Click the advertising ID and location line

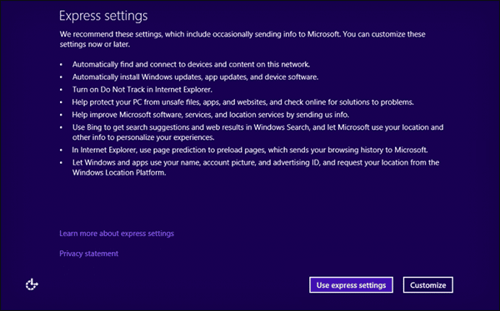[256, 167]
